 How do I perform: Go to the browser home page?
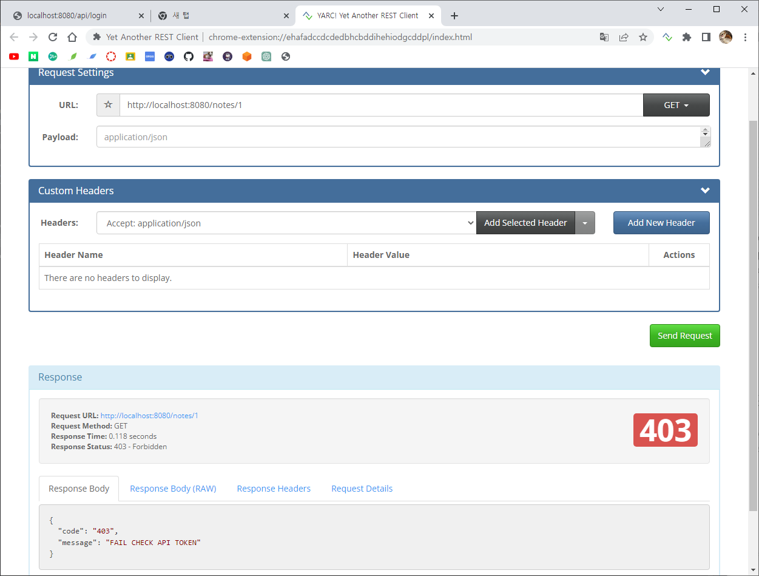click(x=72, y=37)
